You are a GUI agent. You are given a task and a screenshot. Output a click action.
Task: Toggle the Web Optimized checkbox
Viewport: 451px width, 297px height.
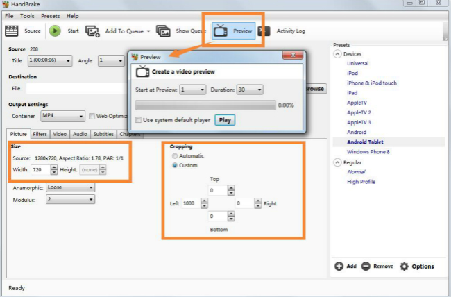point(92,117)
